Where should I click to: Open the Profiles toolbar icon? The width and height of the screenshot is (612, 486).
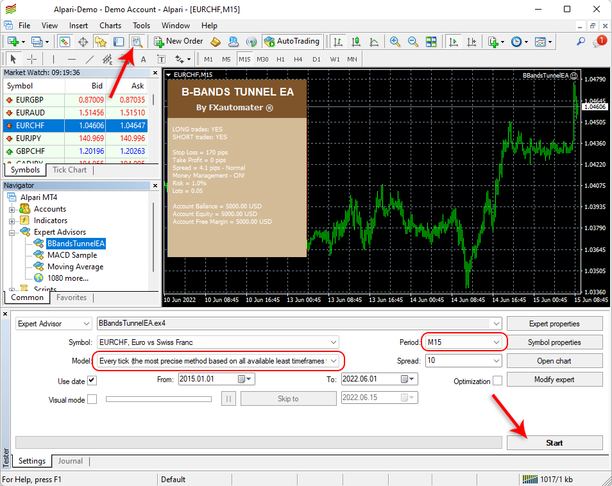click(x=37, y=42)
